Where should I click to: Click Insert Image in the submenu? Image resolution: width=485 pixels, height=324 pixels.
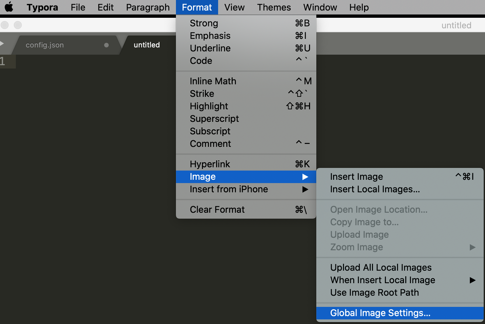tap(357, 177)
